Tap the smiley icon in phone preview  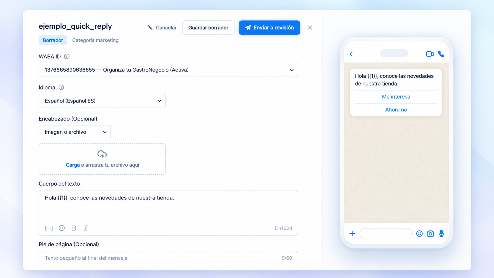(x=419, y=234)
